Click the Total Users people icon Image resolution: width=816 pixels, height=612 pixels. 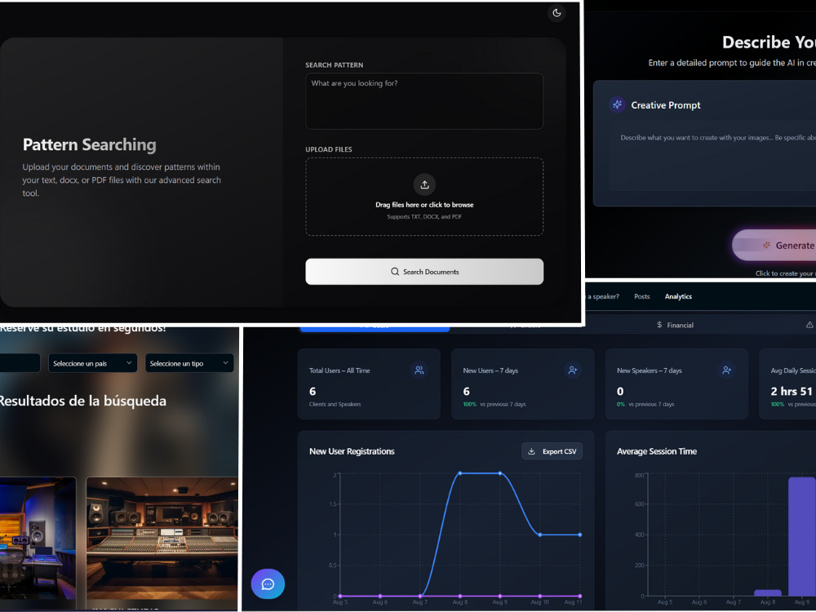click(419, 370)
